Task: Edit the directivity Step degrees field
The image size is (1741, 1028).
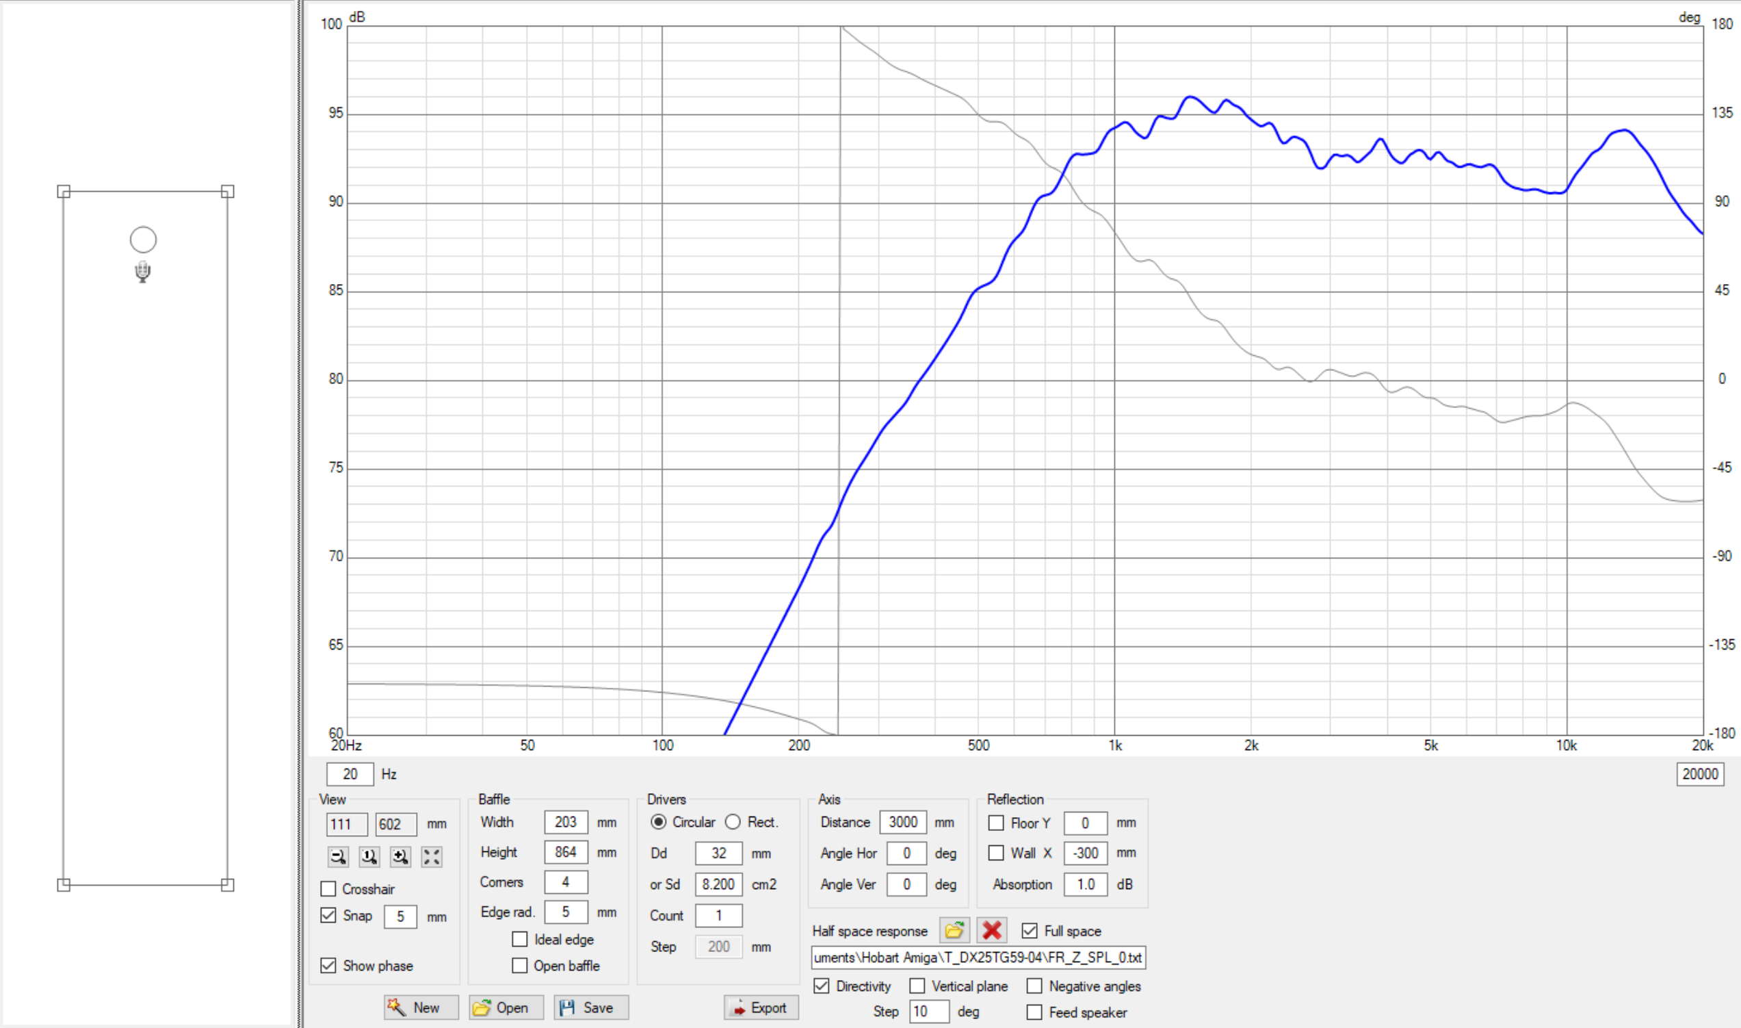Action: pos(929,1012)
